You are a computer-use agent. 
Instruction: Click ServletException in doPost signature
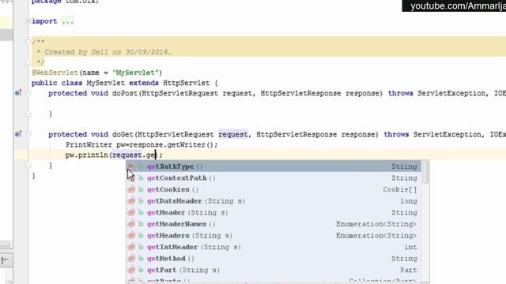[451, 93]
